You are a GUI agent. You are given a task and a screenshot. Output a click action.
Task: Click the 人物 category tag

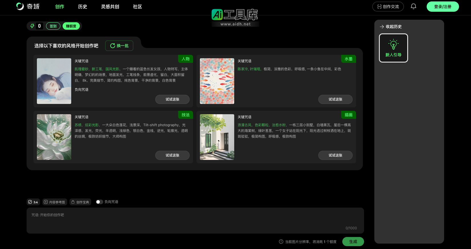coord(186,59)
